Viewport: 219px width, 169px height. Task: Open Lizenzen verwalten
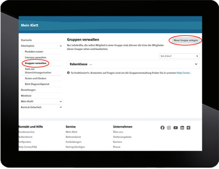(x=35, y=57)
